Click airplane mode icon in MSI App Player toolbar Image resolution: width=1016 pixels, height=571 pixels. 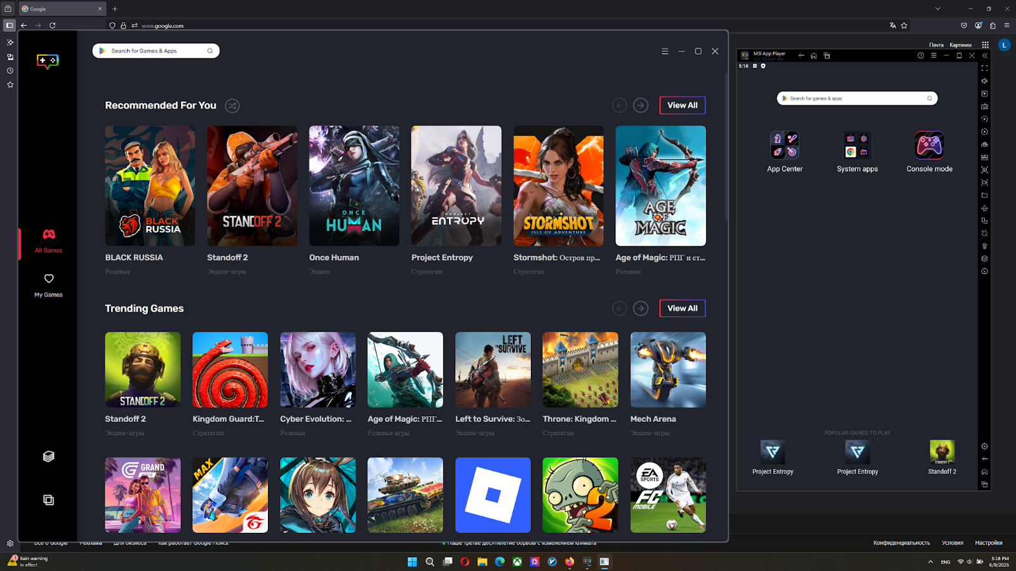(984, 208)
